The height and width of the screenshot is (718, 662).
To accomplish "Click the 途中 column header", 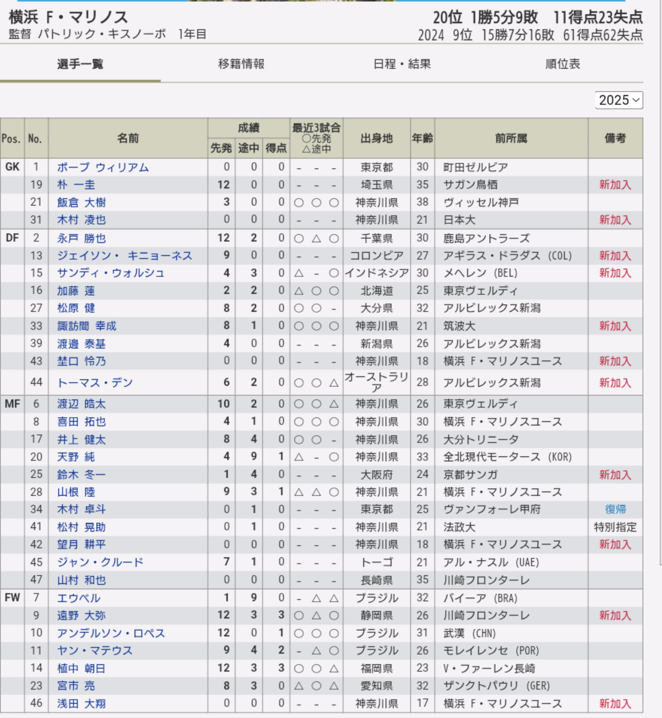I will point(249,148).
